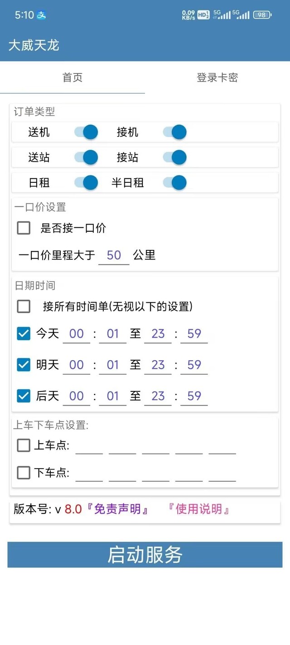This screenshot has width=290, height=645.
Task: Tick the 上车点 checkbox
Action: point(24,445)
